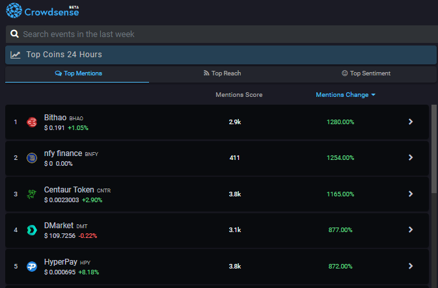Click the 1165.00% mentions change value
438x288 pixels.
pyautogui.click(x=340, y=194)
